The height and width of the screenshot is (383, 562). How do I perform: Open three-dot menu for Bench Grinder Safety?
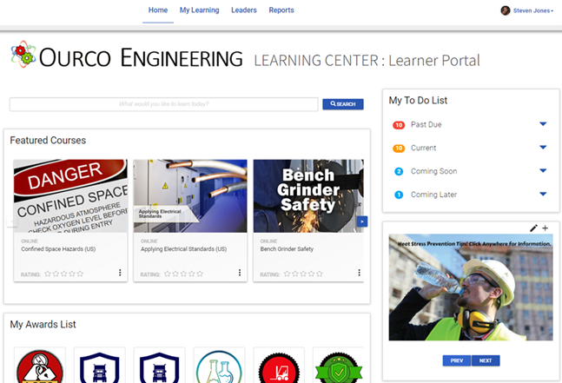tap(359, 273)
